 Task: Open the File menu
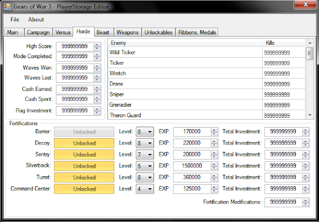coord(15,19)
